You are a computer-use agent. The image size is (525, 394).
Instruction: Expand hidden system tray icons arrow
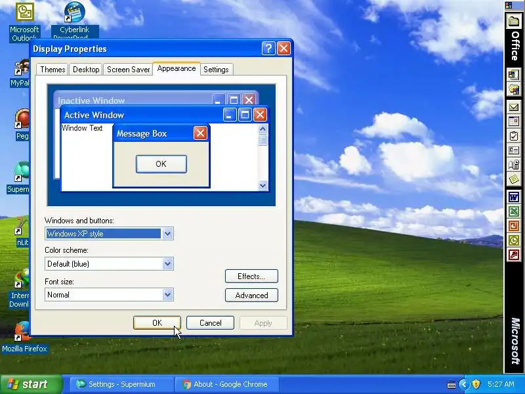pos(463,384)
